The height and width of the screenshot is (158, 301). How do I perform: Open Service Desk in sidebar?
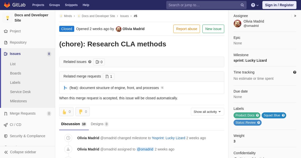[20, 92]
